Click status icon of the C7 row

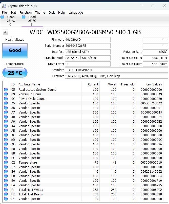(6, 167)
